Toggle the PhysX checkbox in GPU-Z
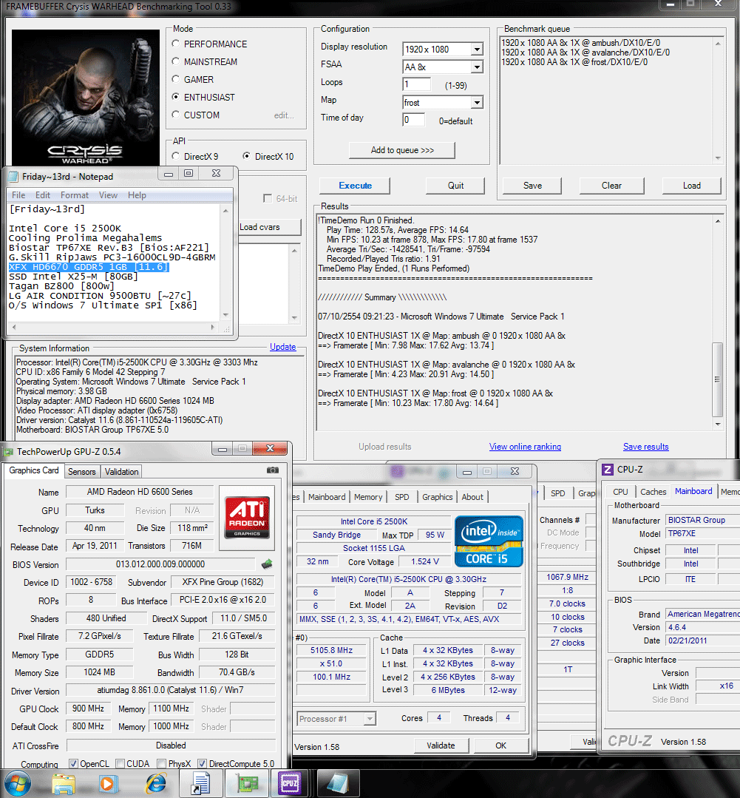This screenshot has height=798, width=740. pyautogui.click(x=162, y=763)
